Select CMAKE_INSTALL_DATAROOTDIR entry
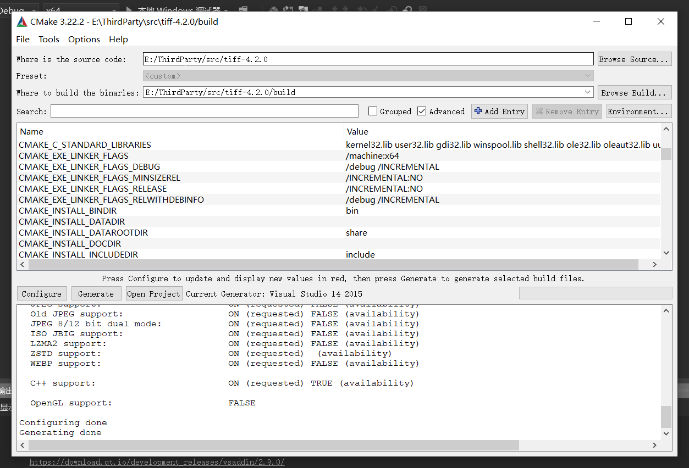The height and width of the screenshot is (468, 689). (83, 232)
